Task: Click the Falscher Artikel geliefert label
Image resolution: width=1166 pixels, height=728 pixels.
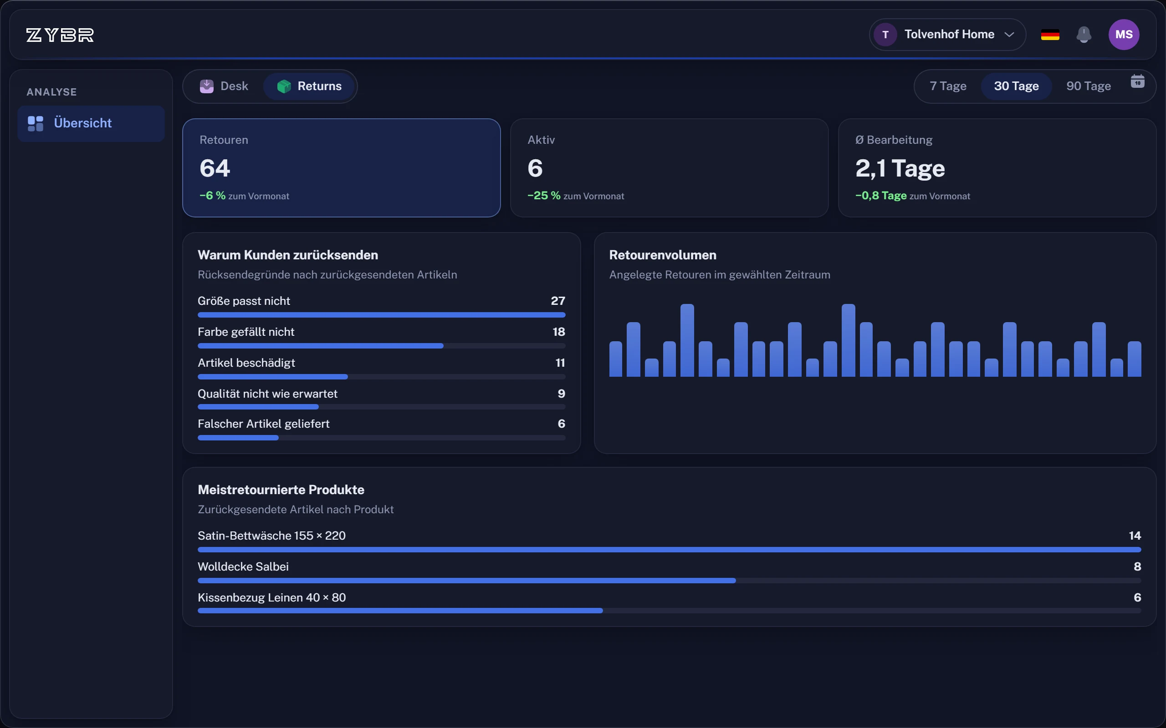Action: 264,424
